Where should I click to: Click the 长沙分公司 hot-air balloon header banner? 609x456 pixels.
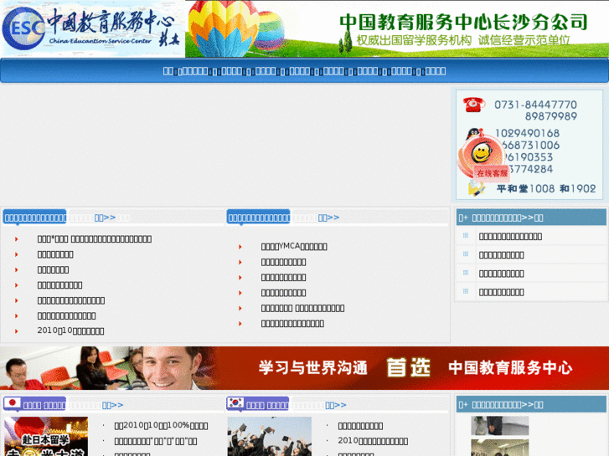pos(397,29)
